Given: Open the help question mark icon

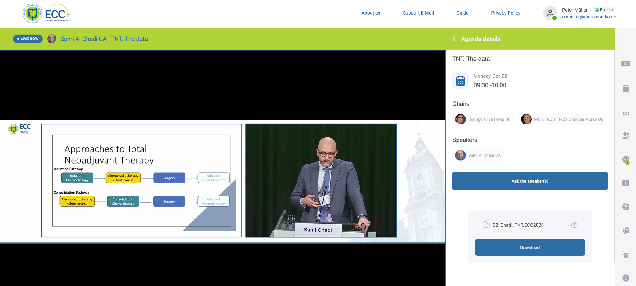Looking at the screenshot, I should [626, 207].
